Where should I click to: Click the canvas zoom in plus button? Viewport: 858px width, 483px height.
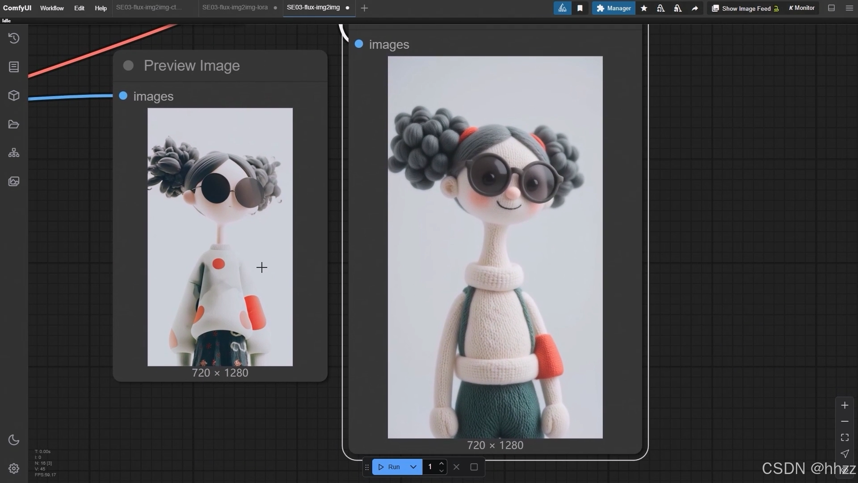pyautogui.click(x=845, y=405)
